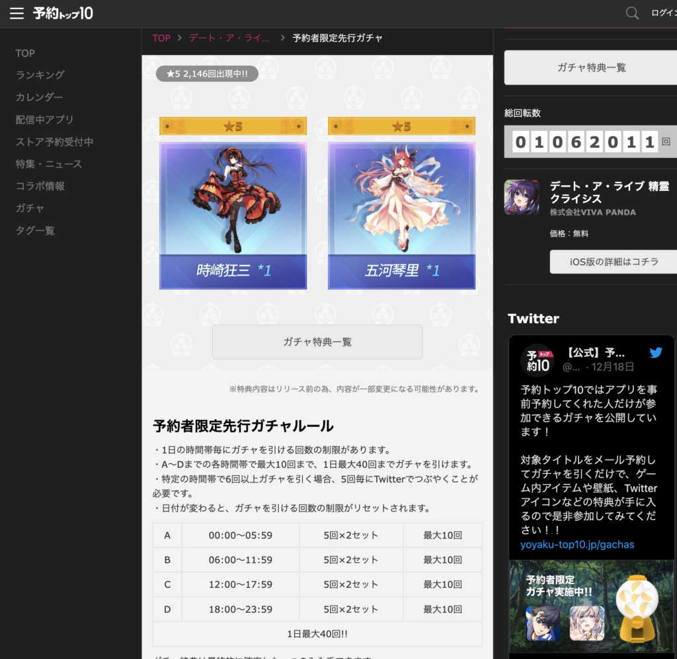Open コラボ情報 in the sidebar

(40, 186)
